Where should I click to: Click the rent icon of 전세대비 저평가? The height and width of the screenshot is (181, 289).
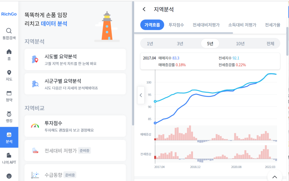[x=35, y=150]
